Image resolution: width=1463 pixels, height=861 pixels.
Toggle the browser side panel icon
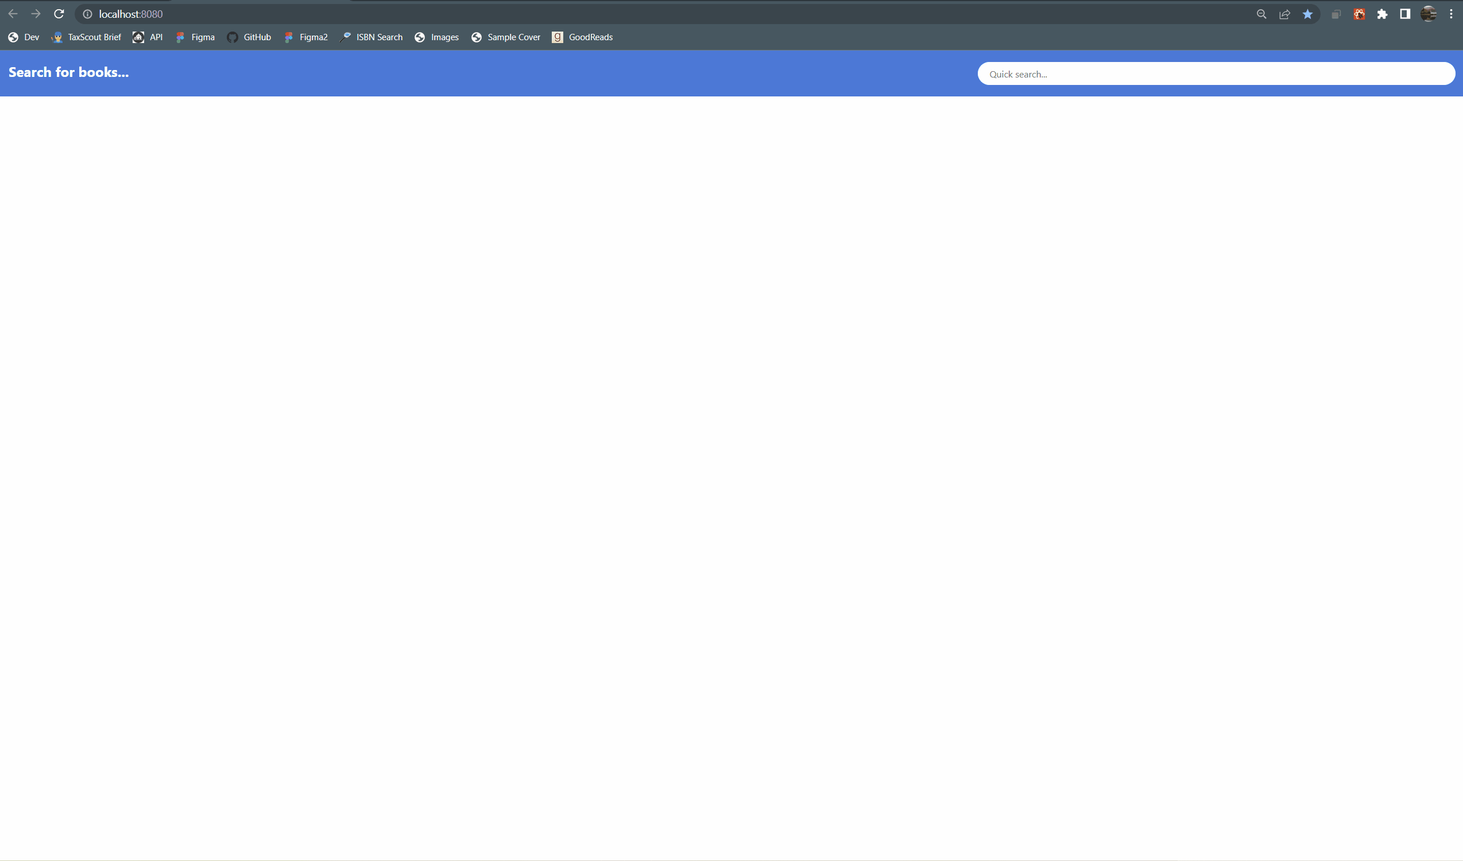tap(1405, 14)
